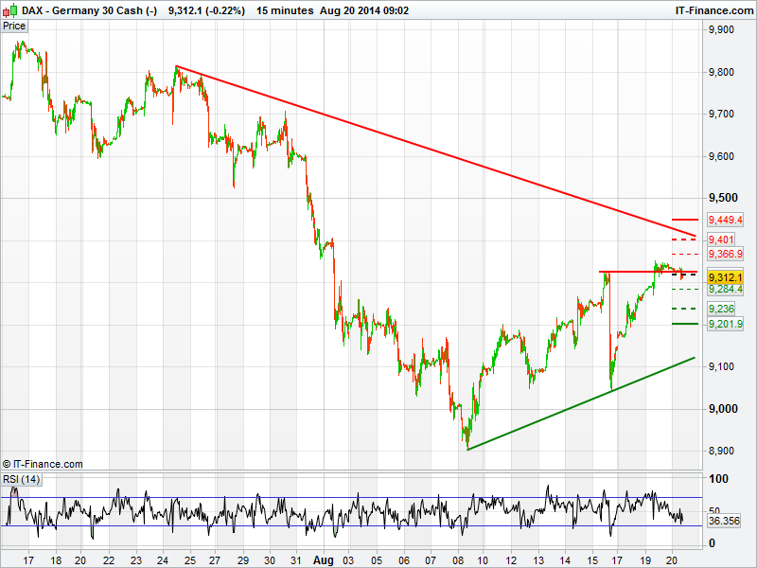
Task: Click the date 08 on time axis
Action: coord(458,560)
